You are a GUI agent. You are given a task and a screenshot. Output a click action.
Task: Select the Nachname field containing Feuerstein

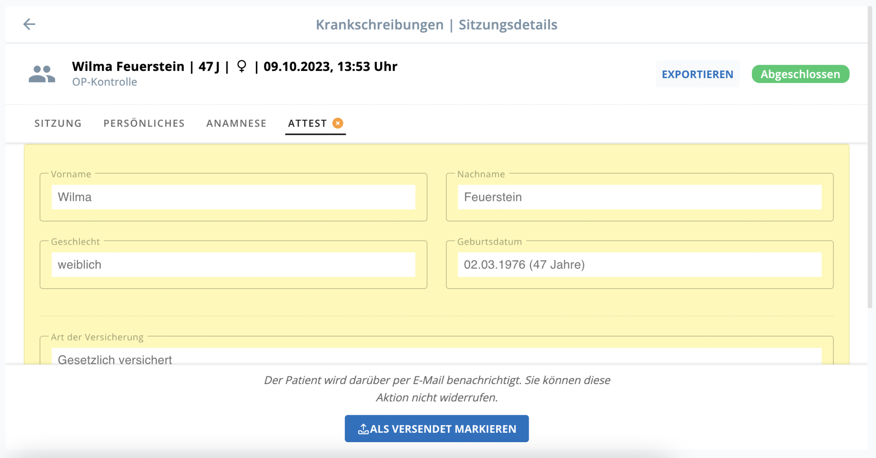(640, 197)
